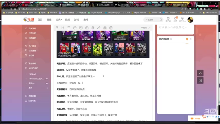Viewport: 220px width, 124px height.
Task: Open notifications bell with badge
Action: point(175,19)
